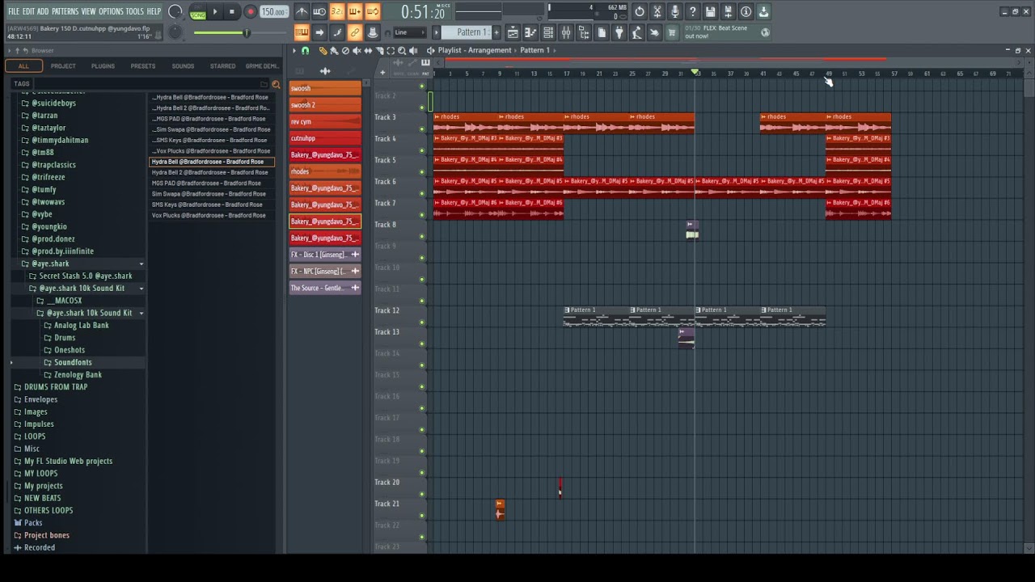Toggle overdub blend recording button
Screen dimensions: 1035x582
point(355,12)
